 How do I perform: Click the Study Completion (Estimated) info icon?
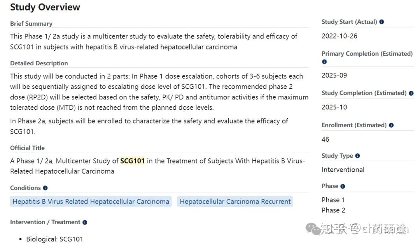coord(411,93)
